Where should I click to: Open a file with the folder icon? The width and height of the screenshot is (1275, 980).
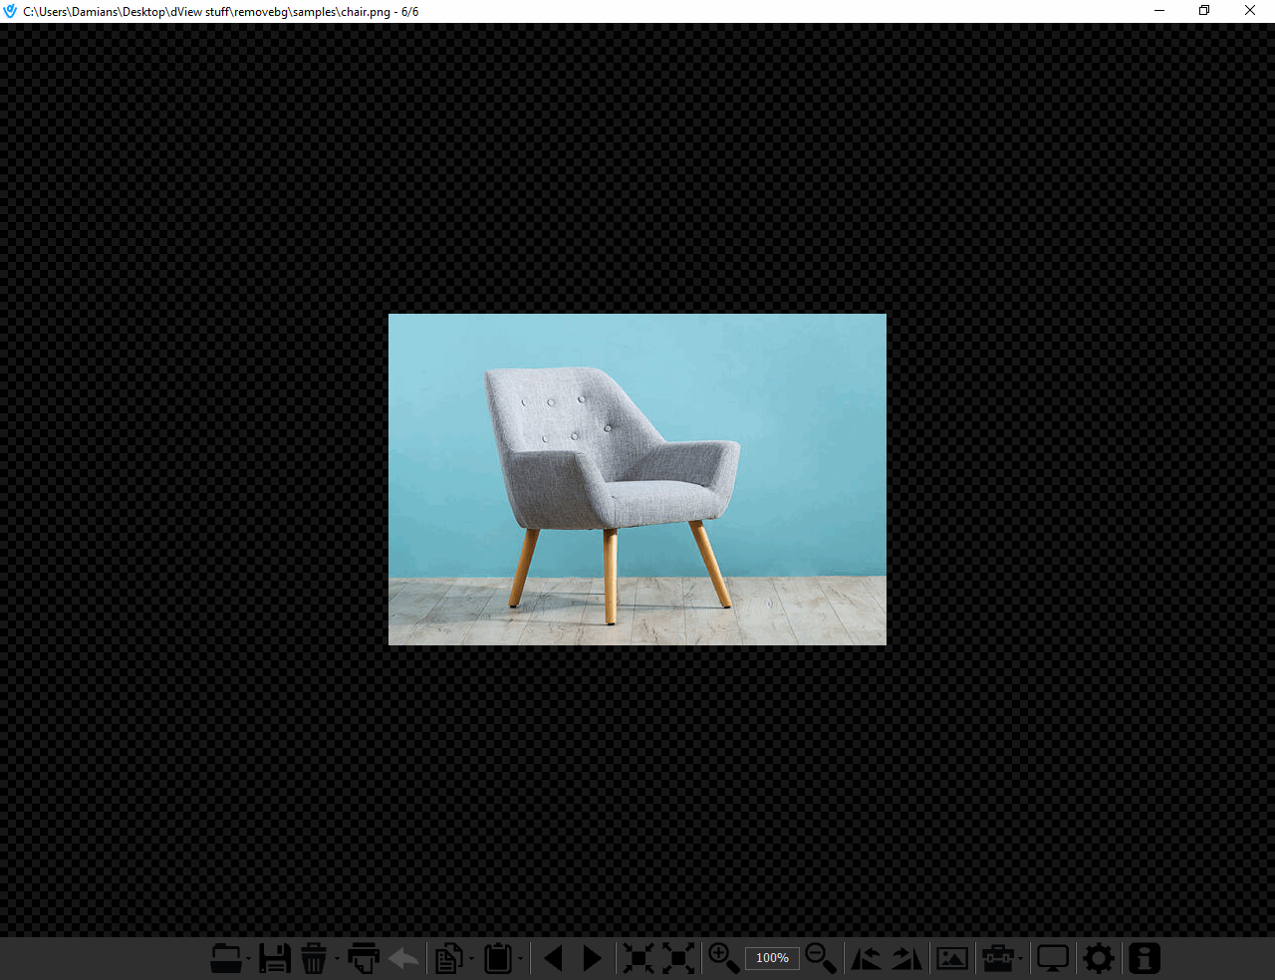click(226, 958)
